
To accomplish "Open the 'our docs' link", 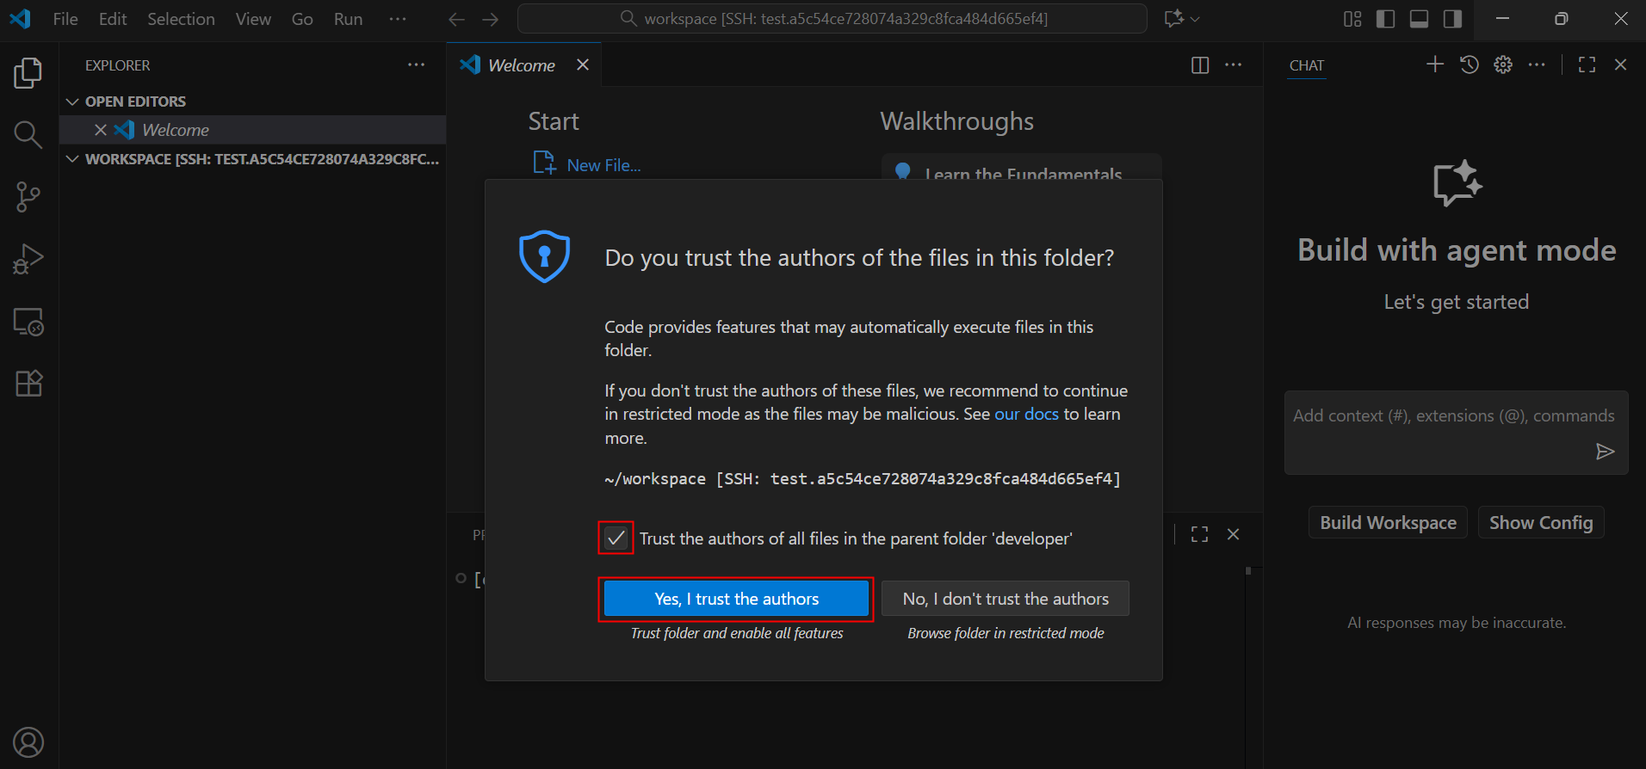I will (1026, 414).
